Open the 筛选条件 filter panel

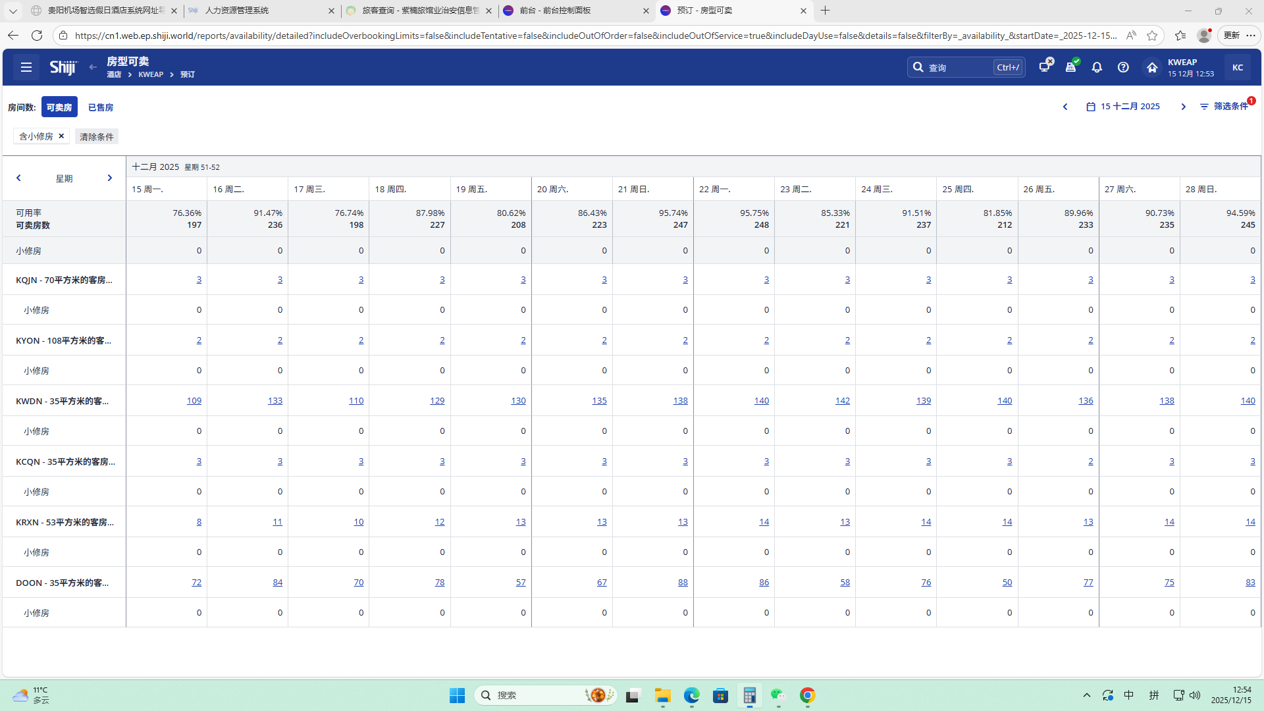pyautogui.click(x=1224, y=107)
